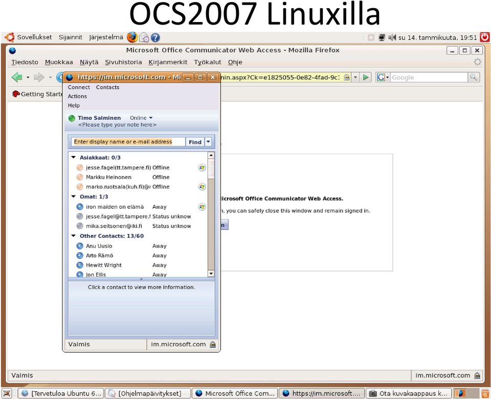
Task: Click the Google search box
Action: tap(429, 77)
